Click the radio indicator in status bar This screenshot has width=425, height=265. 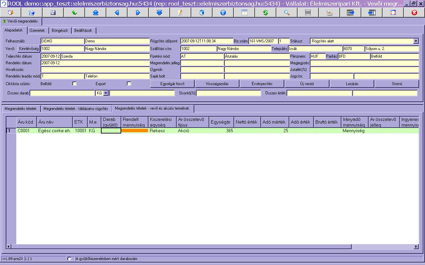click(x=69, y=259)
